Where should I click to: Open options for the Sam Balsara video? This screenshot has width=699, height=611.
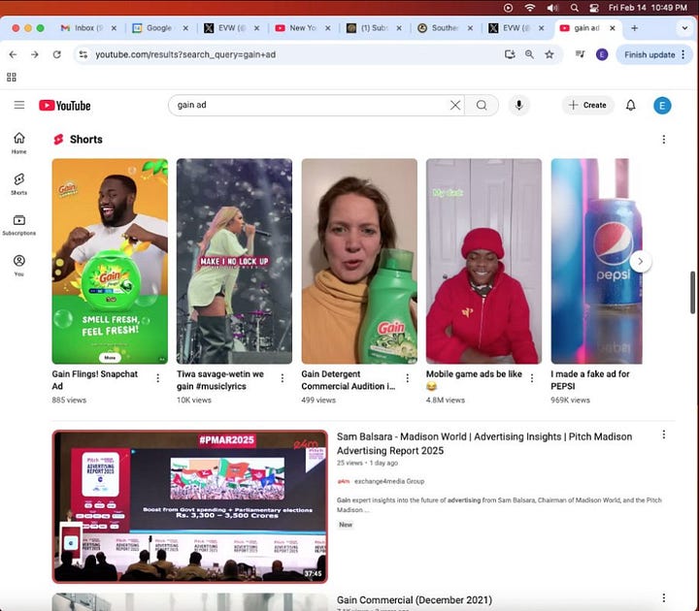coord(663,434)
